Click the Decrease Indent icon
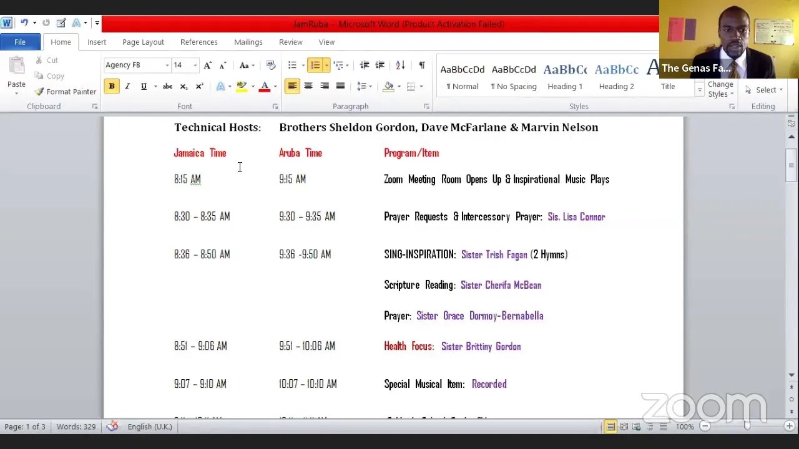Image resolution: width=799 pixels, height=449 pixels. coord(365,65)
